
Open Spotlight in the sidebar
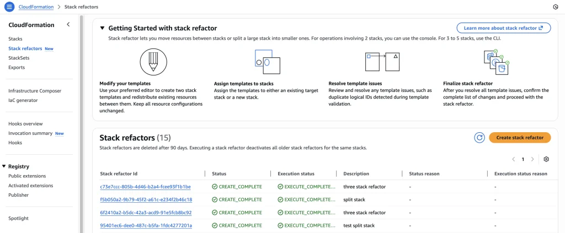18,218
